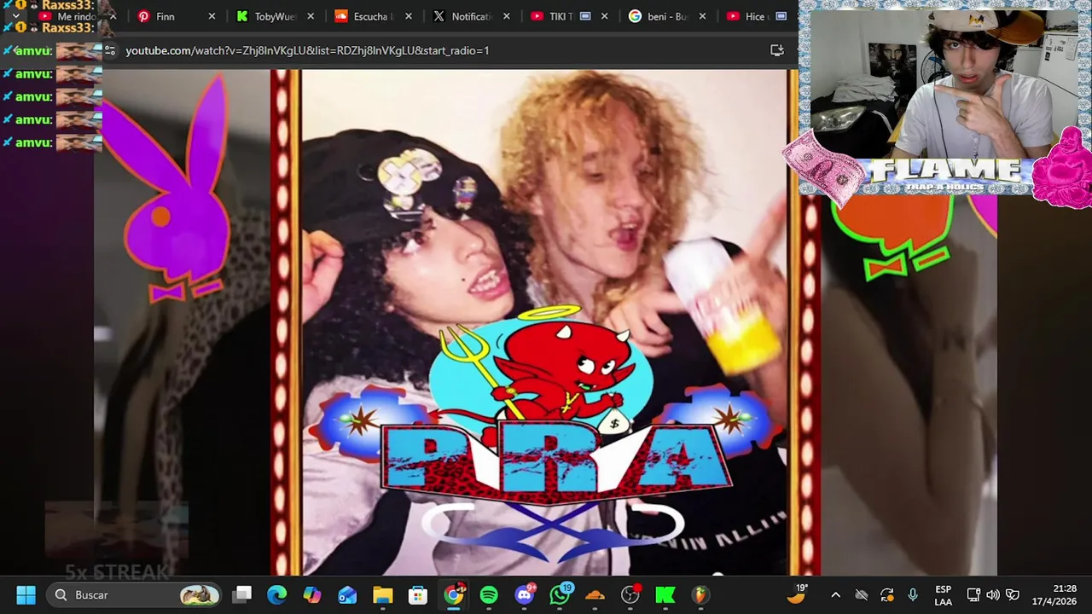Open Discord from taskbar
The height and width of the screenshot is (614, 1092).
[525, 595]
